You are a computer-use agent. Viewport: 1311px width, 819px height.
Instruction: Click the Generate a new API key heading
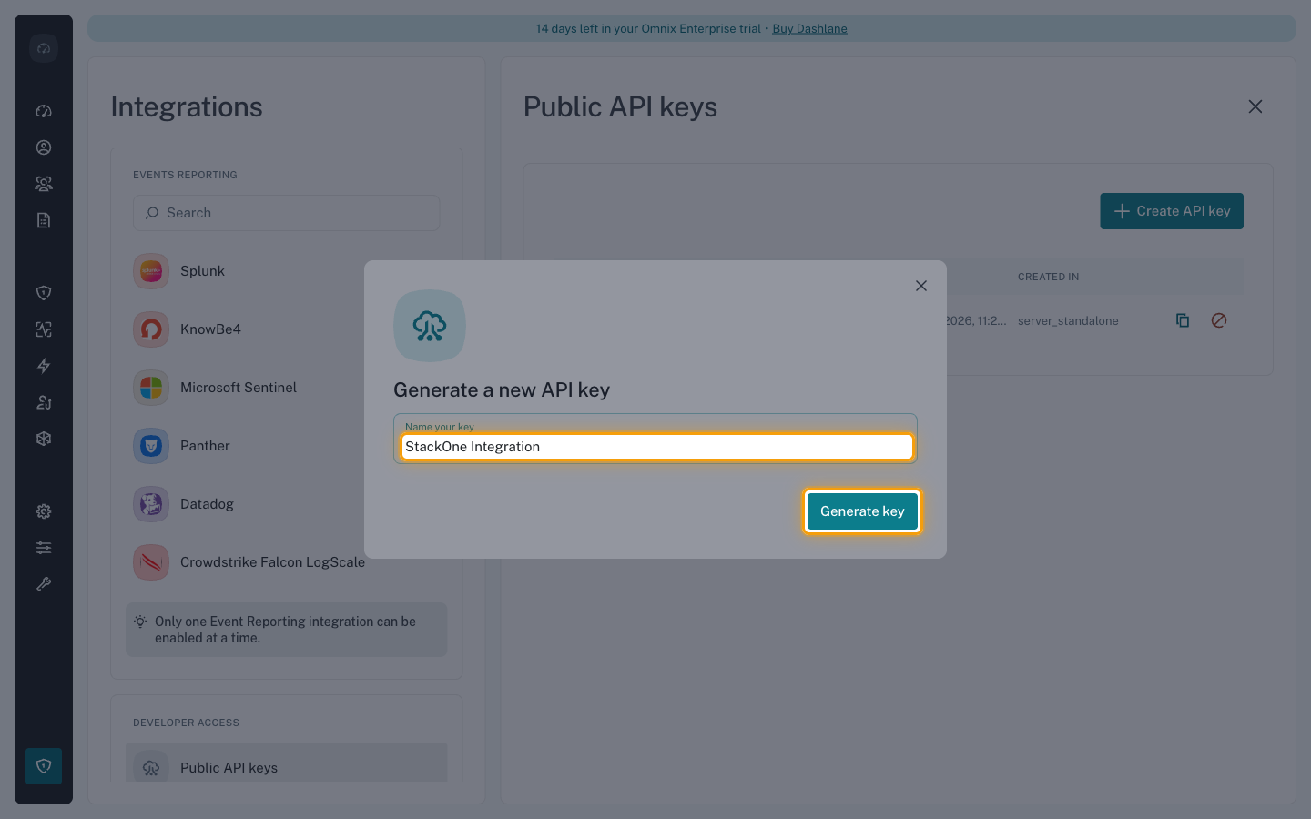(502, 389)
